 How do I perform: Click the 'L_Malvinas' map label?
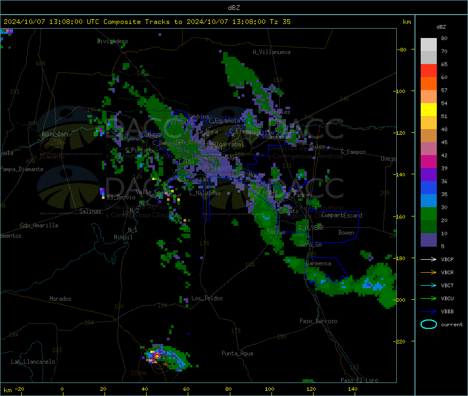point(205,193)
